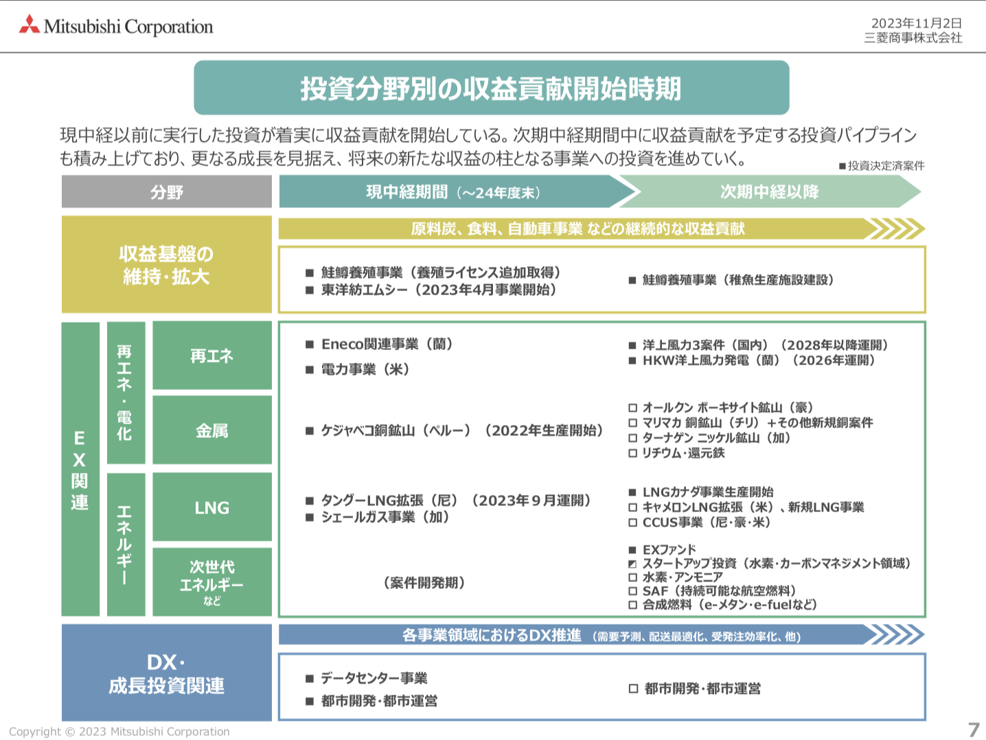
Task: Click the （需要予測、配送最適化、受発注効率化、他） note
Action: point(696,637)
